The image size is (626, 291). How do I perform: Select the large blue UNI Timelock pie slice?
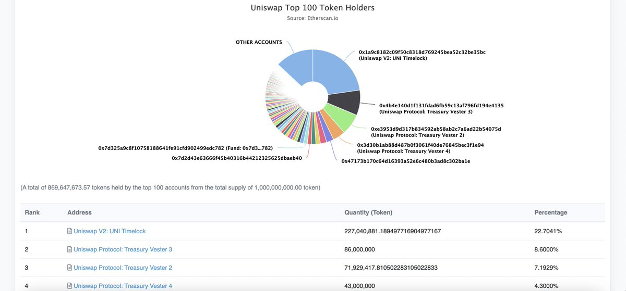point(334,73)
